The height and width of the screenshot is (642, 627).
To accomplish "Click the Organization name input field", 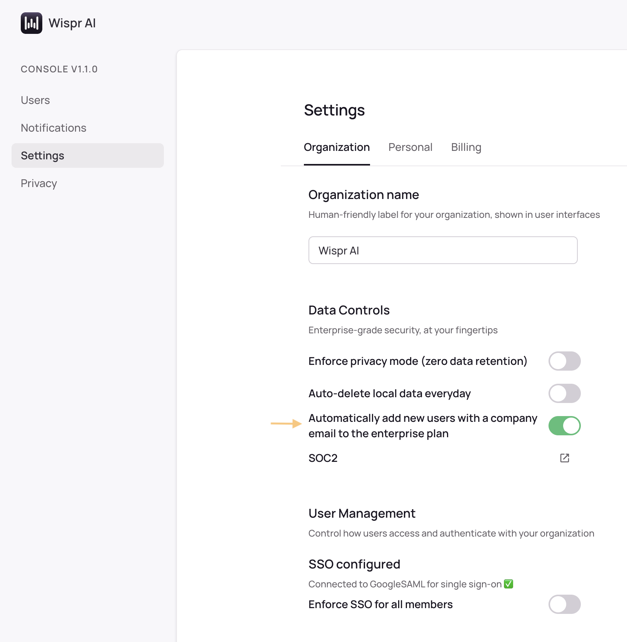I will [442, 250].
